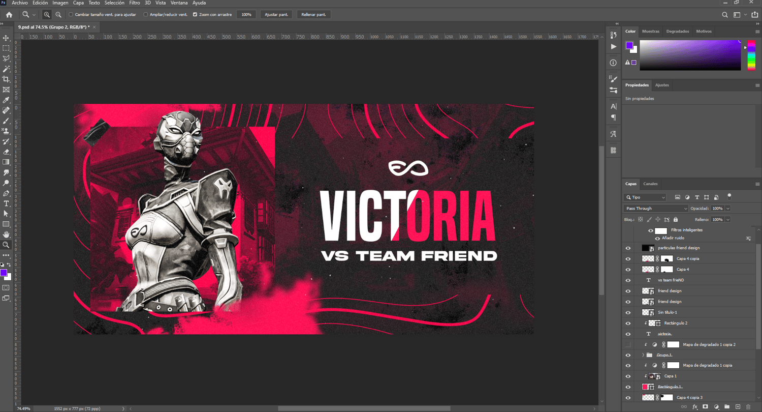
Task: Click the 'Rellenar pant.' button
Action: pos(313,15)
